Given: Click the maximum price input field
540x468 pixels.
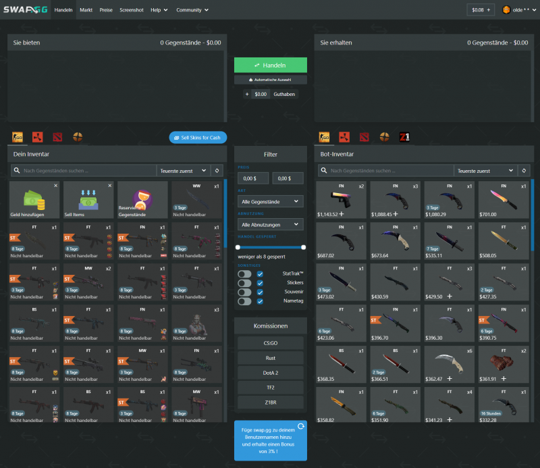Looking at the screenshot, I should pos(288,178).
